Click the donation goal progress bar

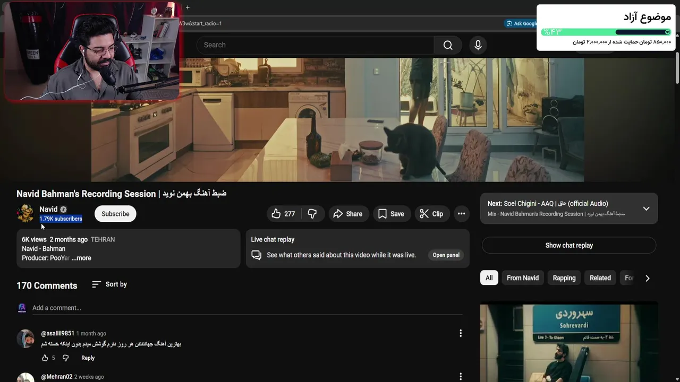click(x=606, y=32)
